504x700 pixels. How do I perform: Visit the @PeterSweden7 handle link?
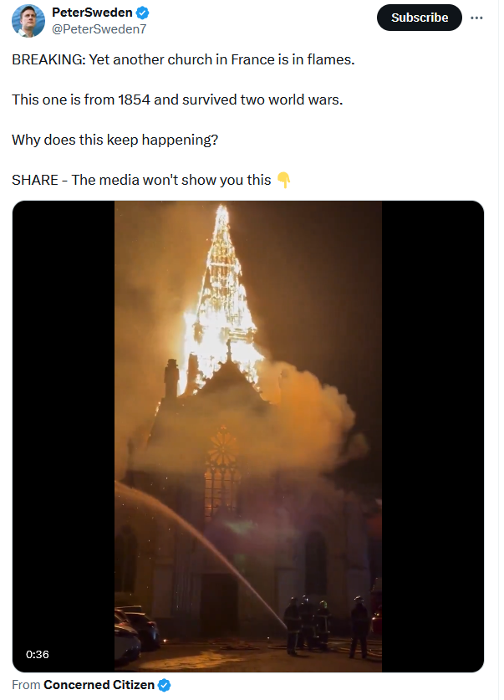[x=99, y=29]
